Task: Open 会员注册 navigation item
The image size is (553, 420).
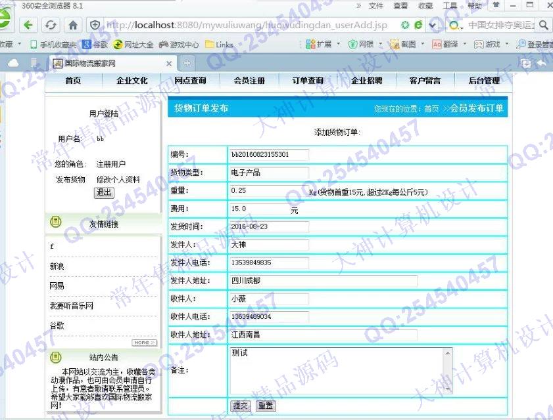Action: pos(249,81)
